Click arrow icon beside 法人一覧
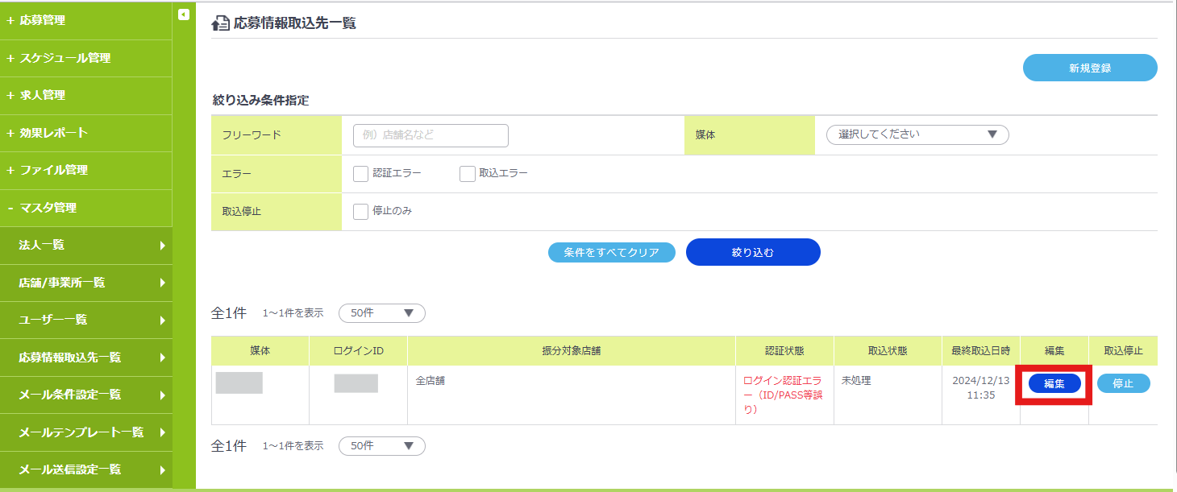 [162, 246]
